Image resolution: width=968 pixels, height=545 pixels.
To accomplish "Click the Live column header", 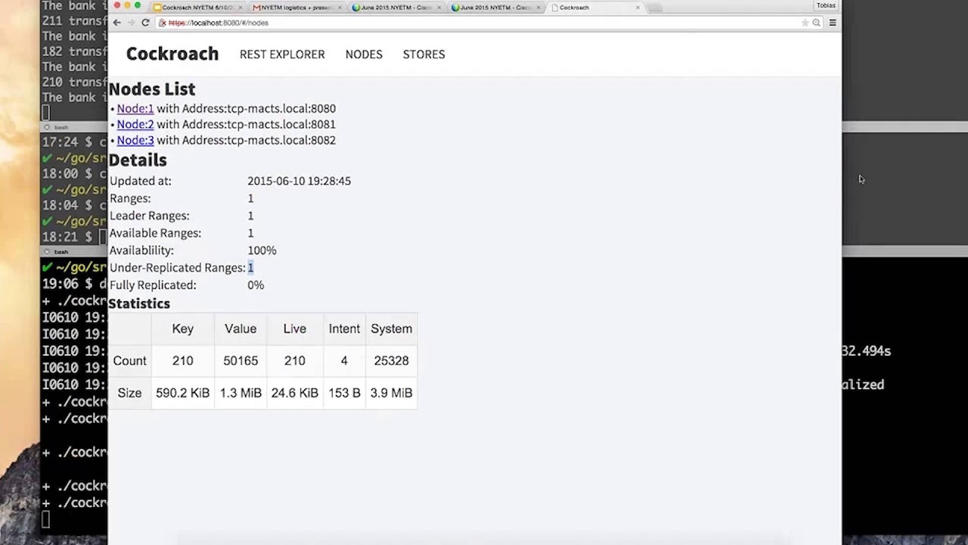I will [x=295, y=329].
